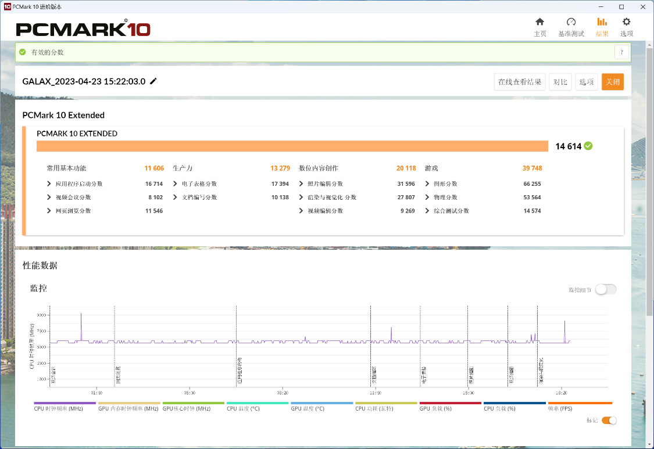Click the green validity checkmark beside 14 614
Screen dimensions: 654x449
pos(588,146)
